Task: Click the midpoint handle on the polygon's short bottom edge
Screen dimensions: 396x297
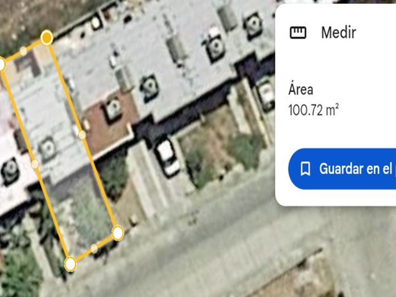Action: [x=94, y=248]
